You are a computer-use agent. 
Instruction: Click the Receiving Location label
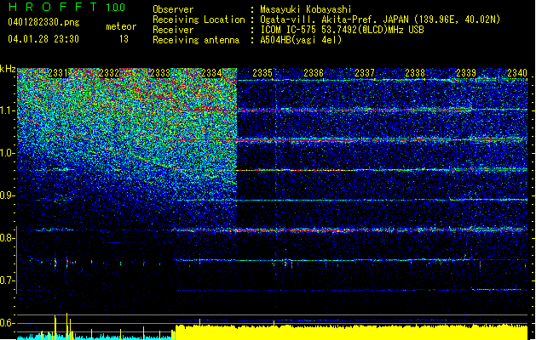click(x=199, y=20)
